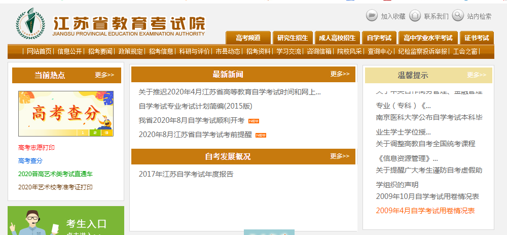Open 查询中心 navigation item
Screen dimensions: 507x235
tap(380, 51)
